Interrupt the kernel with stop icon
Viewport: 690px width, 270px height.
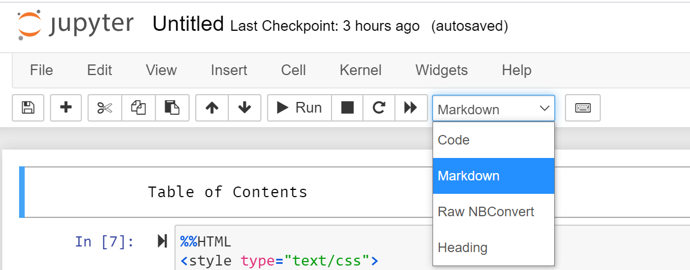pos(347,108)
